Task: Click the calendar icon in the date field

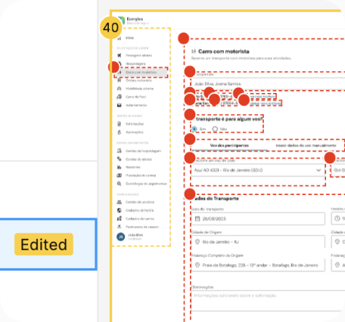Action: pyautogui.click(x=197, y=218)
